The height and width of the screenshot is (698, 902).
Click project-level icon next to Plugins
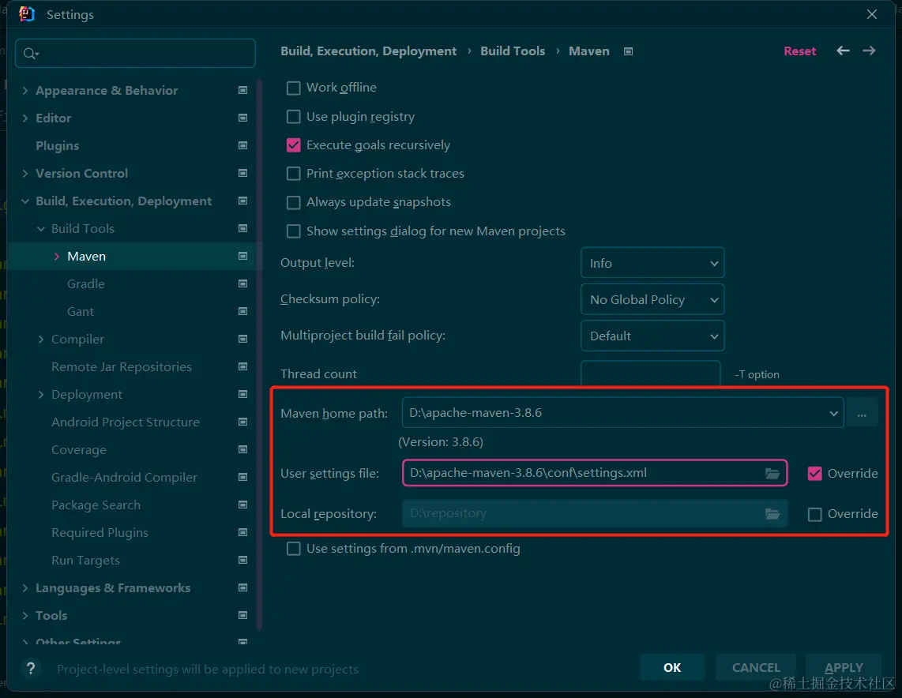[x=242, y=145]
